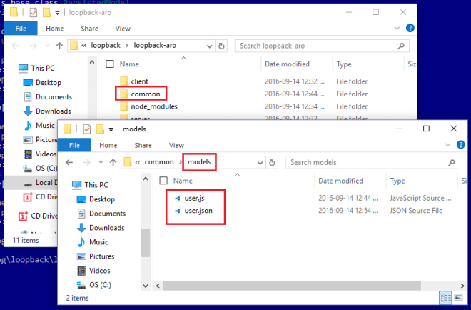Click the Back arrow in models window
Screen dimensions: 471x310
click(69, 162)
